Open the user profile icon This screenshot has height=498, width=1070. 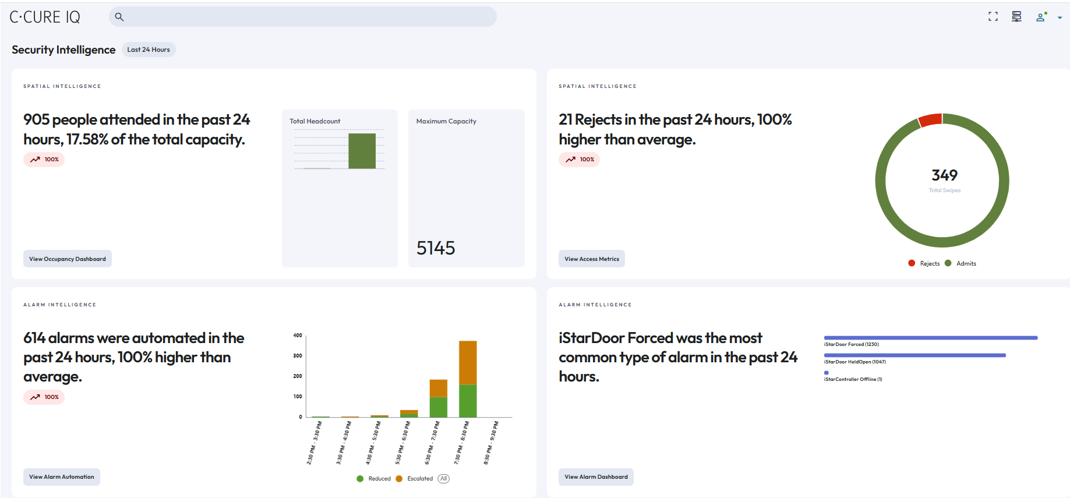click(1041, 17)
